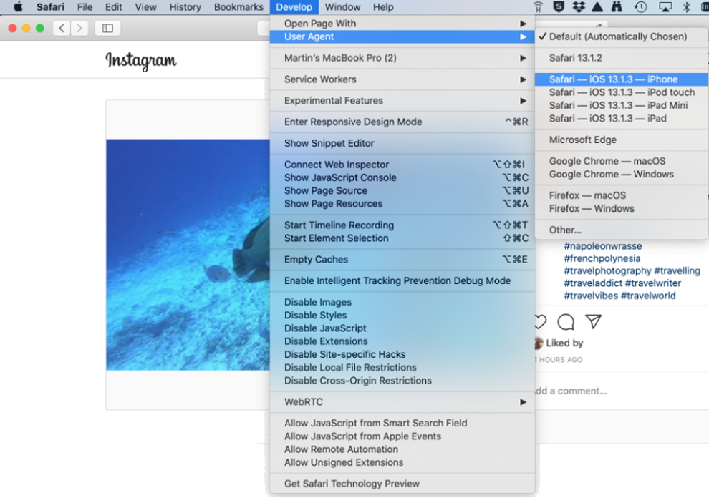Toggle Disable JavaScript
This screenshot has width=709, height=498.
[402, 328]
